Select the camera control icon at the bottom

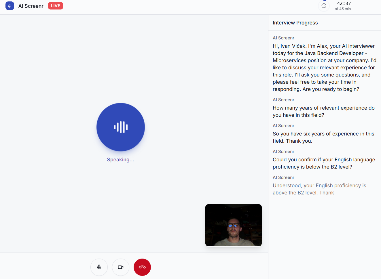(120, 267)
